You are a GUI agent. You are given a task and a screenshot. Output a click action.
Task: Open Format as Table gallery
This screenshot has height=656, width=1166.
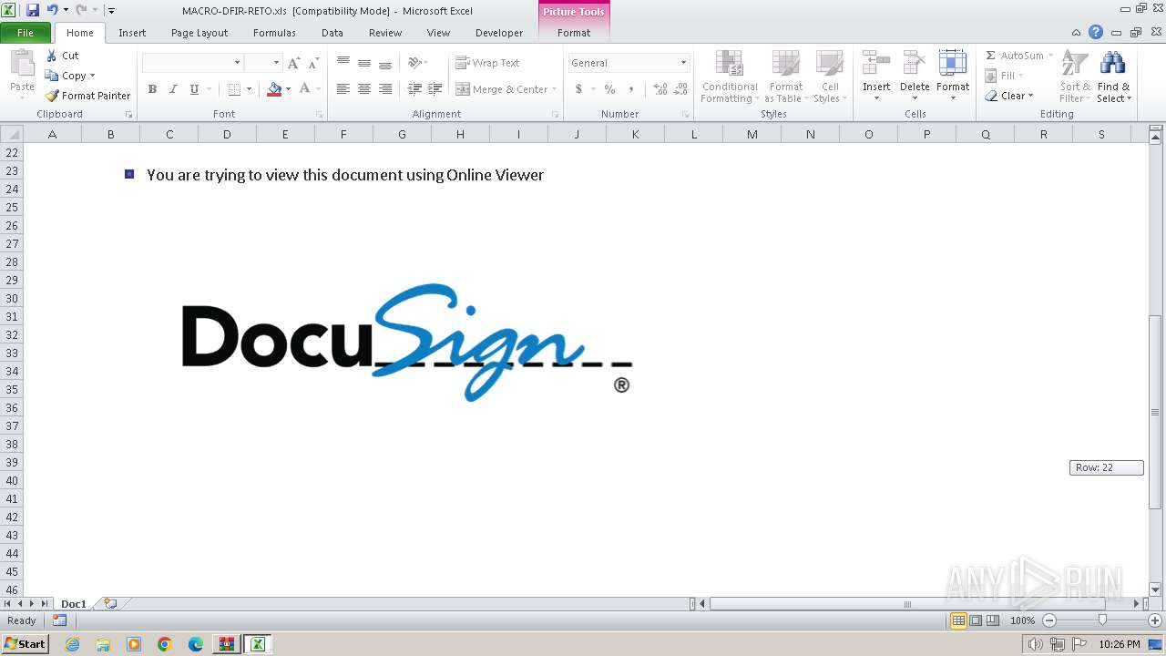point(785,77)
